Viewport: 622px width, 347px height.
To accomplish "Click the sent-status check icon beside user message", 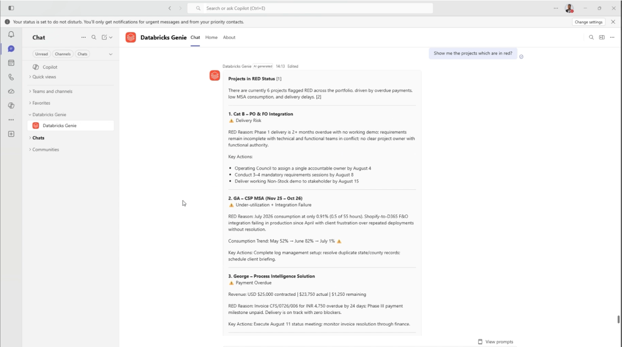I will pyautogui.click(x=521, y=57).
